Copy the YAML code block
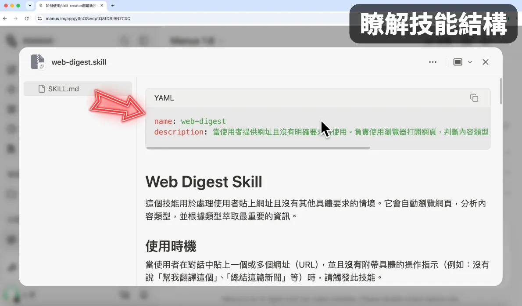This screenshot has height=306, width=522. pyautogui.click(x=474, y=97)
